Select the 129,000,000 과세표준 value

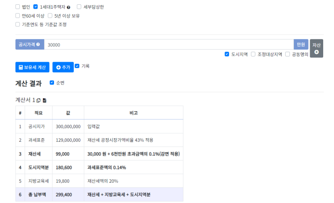[x=68, y=140]
